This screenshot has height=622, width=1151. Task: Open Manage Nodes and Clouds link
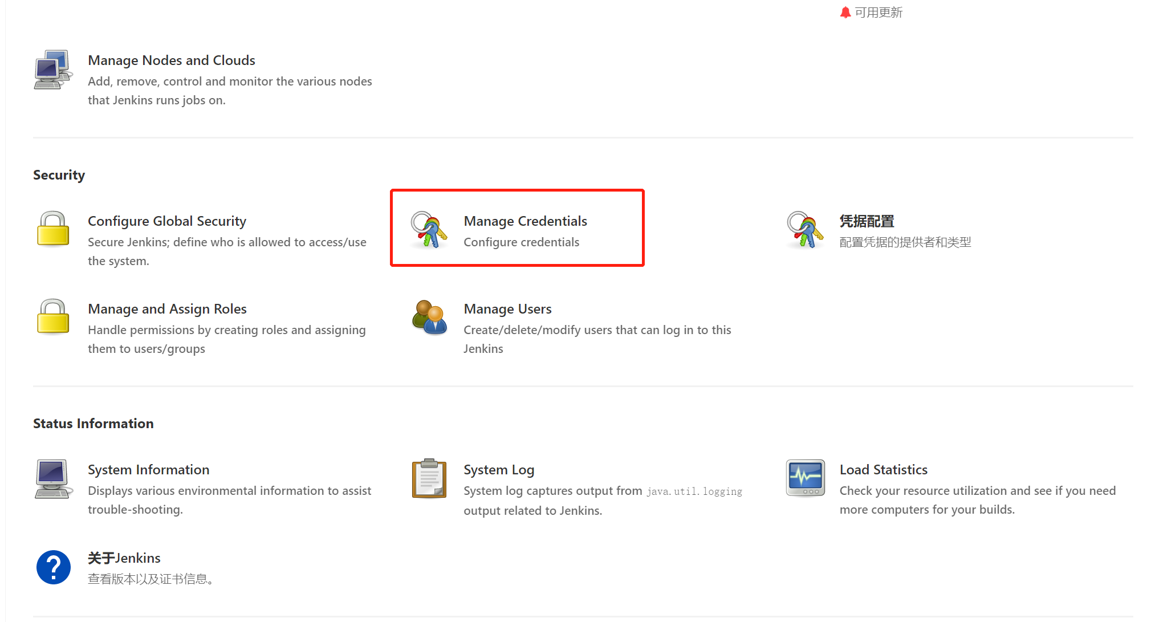coord(171,60)
